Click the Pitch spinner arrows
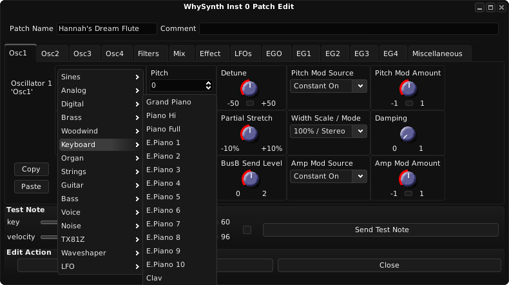509x285 pixels. pyautogui.click(x=208, y=86)
